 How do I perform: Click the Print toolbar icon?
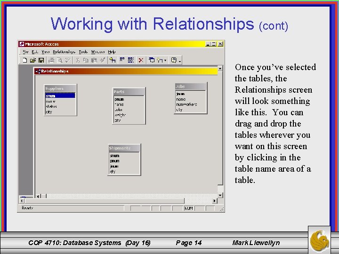click(x=51, y=60)
